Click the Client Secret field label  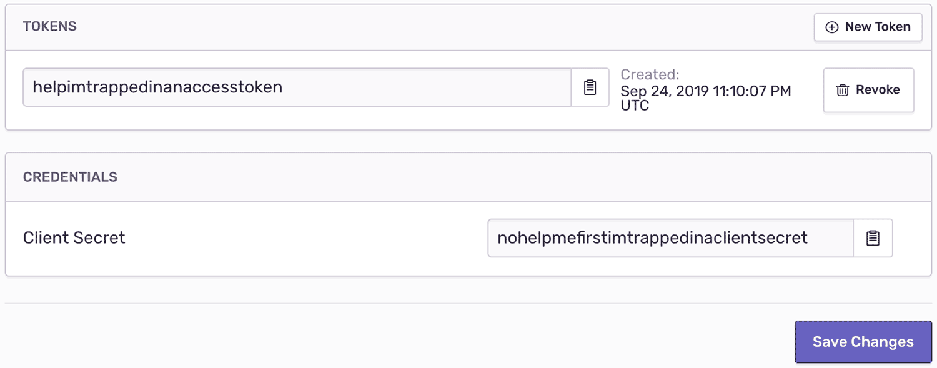click(x=74, y=238)
